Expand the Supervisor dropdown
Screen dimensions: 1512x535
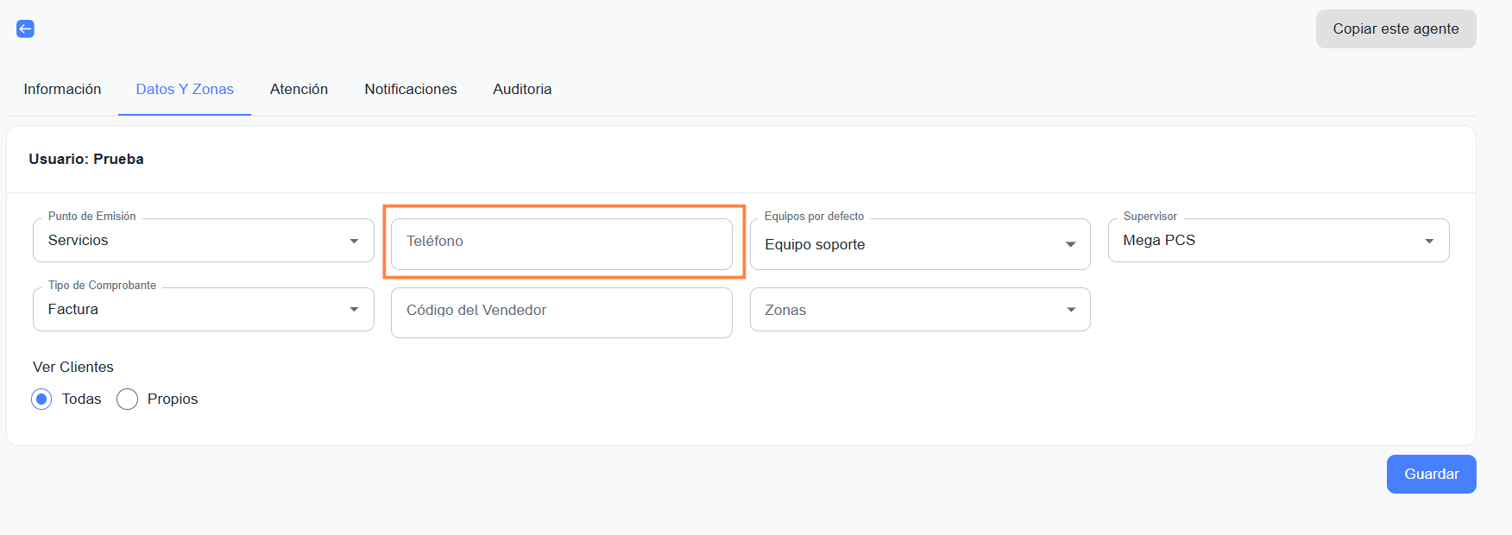pos(1277,241)
